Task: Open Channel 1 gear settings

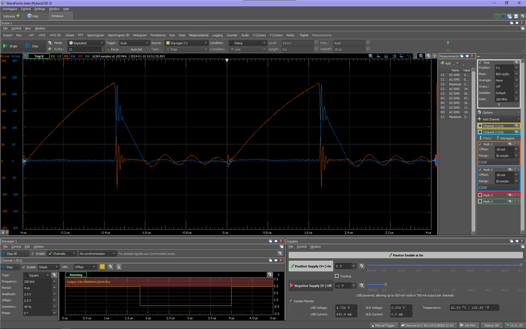Action: 517,126
